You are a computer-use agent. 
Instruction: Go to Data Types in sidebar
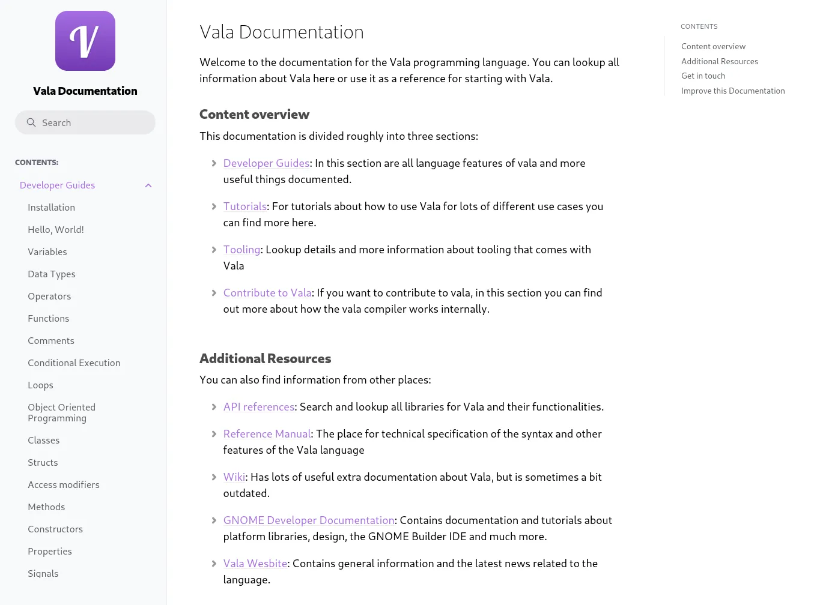click(52, 274)
